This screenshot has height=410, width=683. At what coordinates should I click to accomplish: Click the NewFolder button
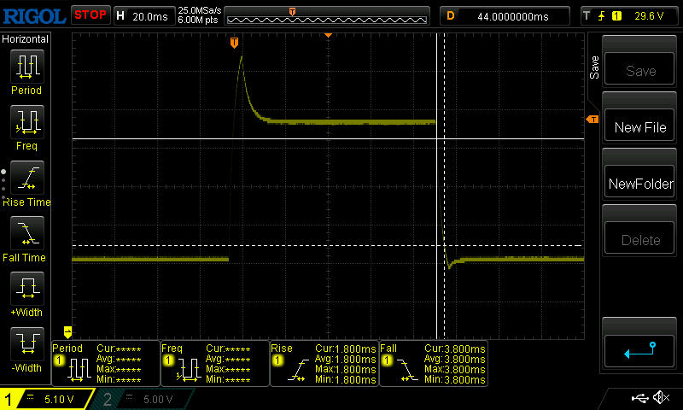tap(639, 183)
